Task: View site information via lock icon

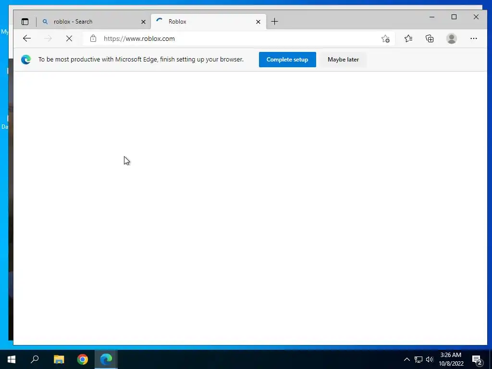Action: tap(93, 38)
